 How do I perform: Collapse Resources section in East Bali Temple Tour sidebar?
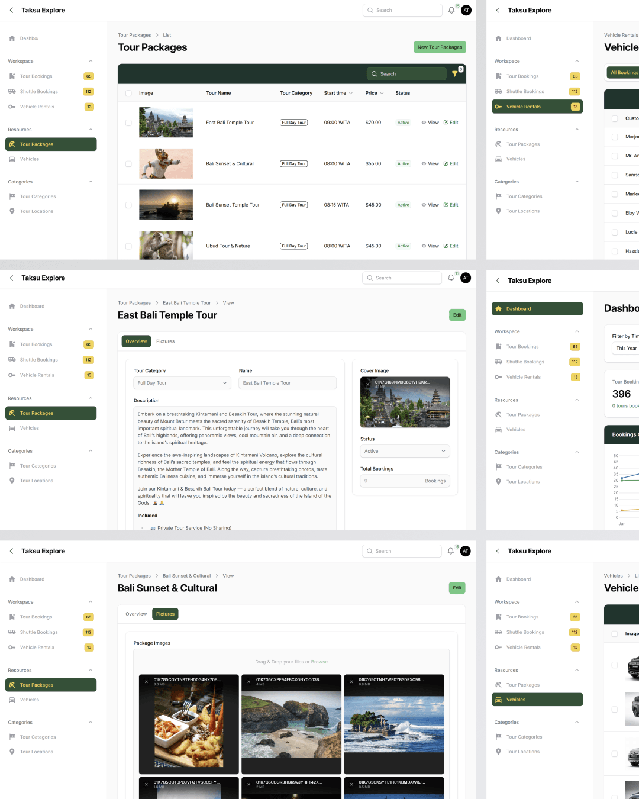(91, 398)
